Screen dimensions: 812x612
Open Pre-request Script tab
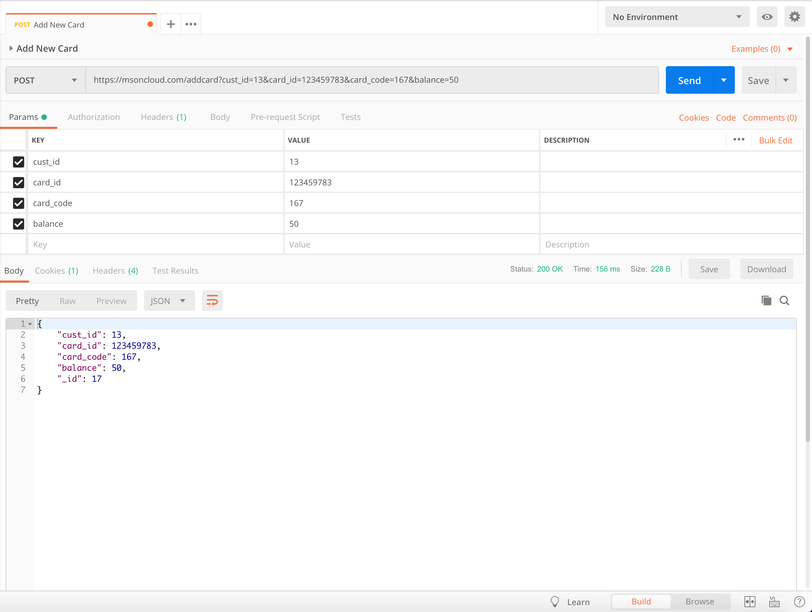(285, 117)
